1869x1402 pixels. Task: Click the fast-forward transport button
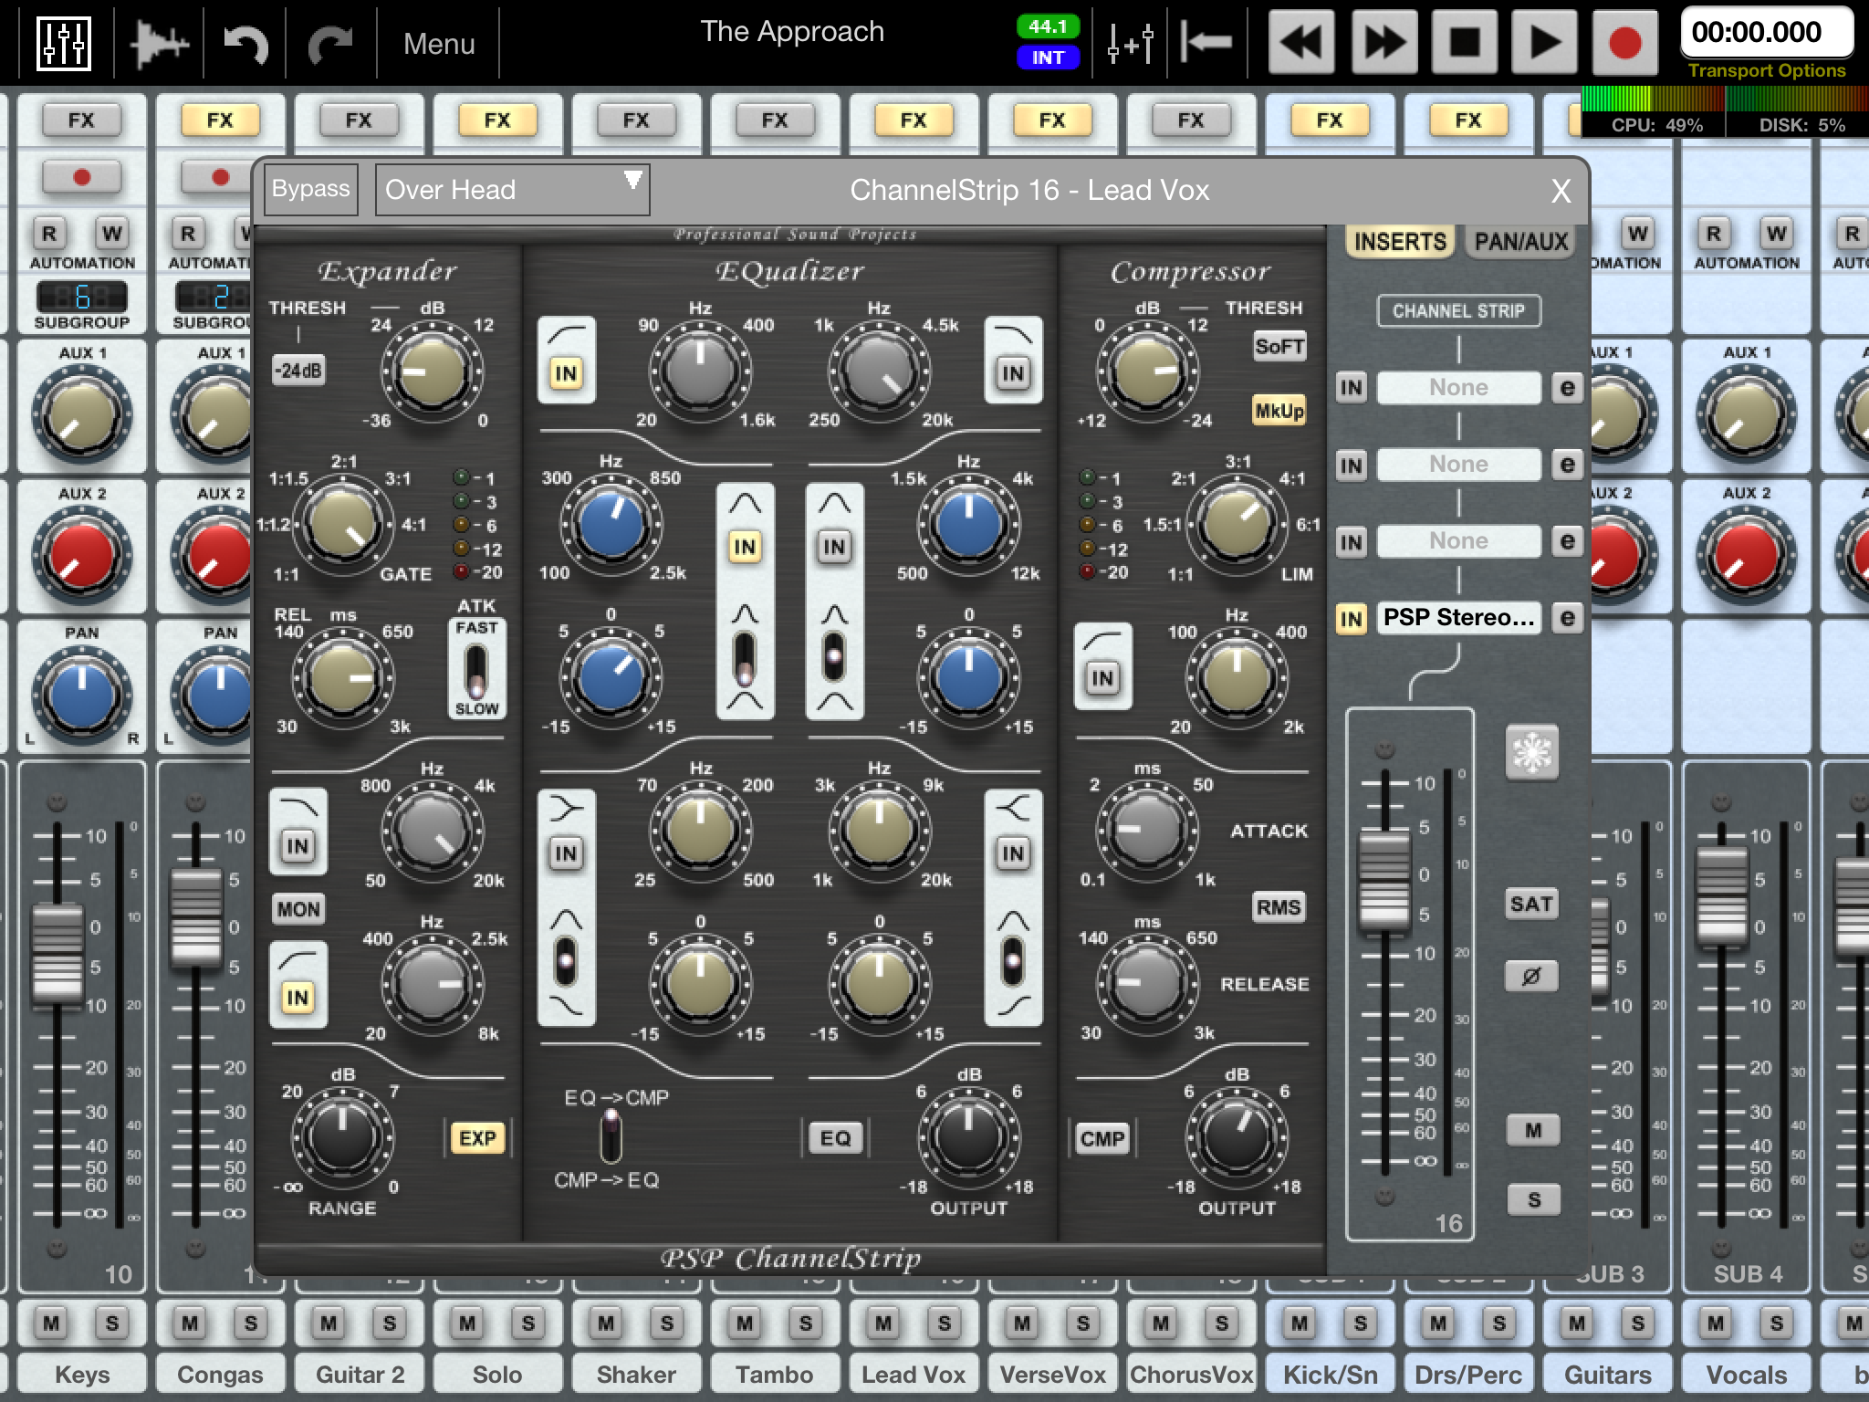1383,42
